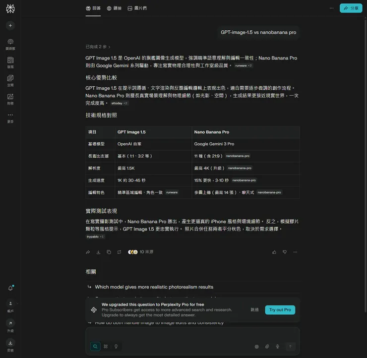Click the 實際測試表現 section heading

(x=101, y=211)
